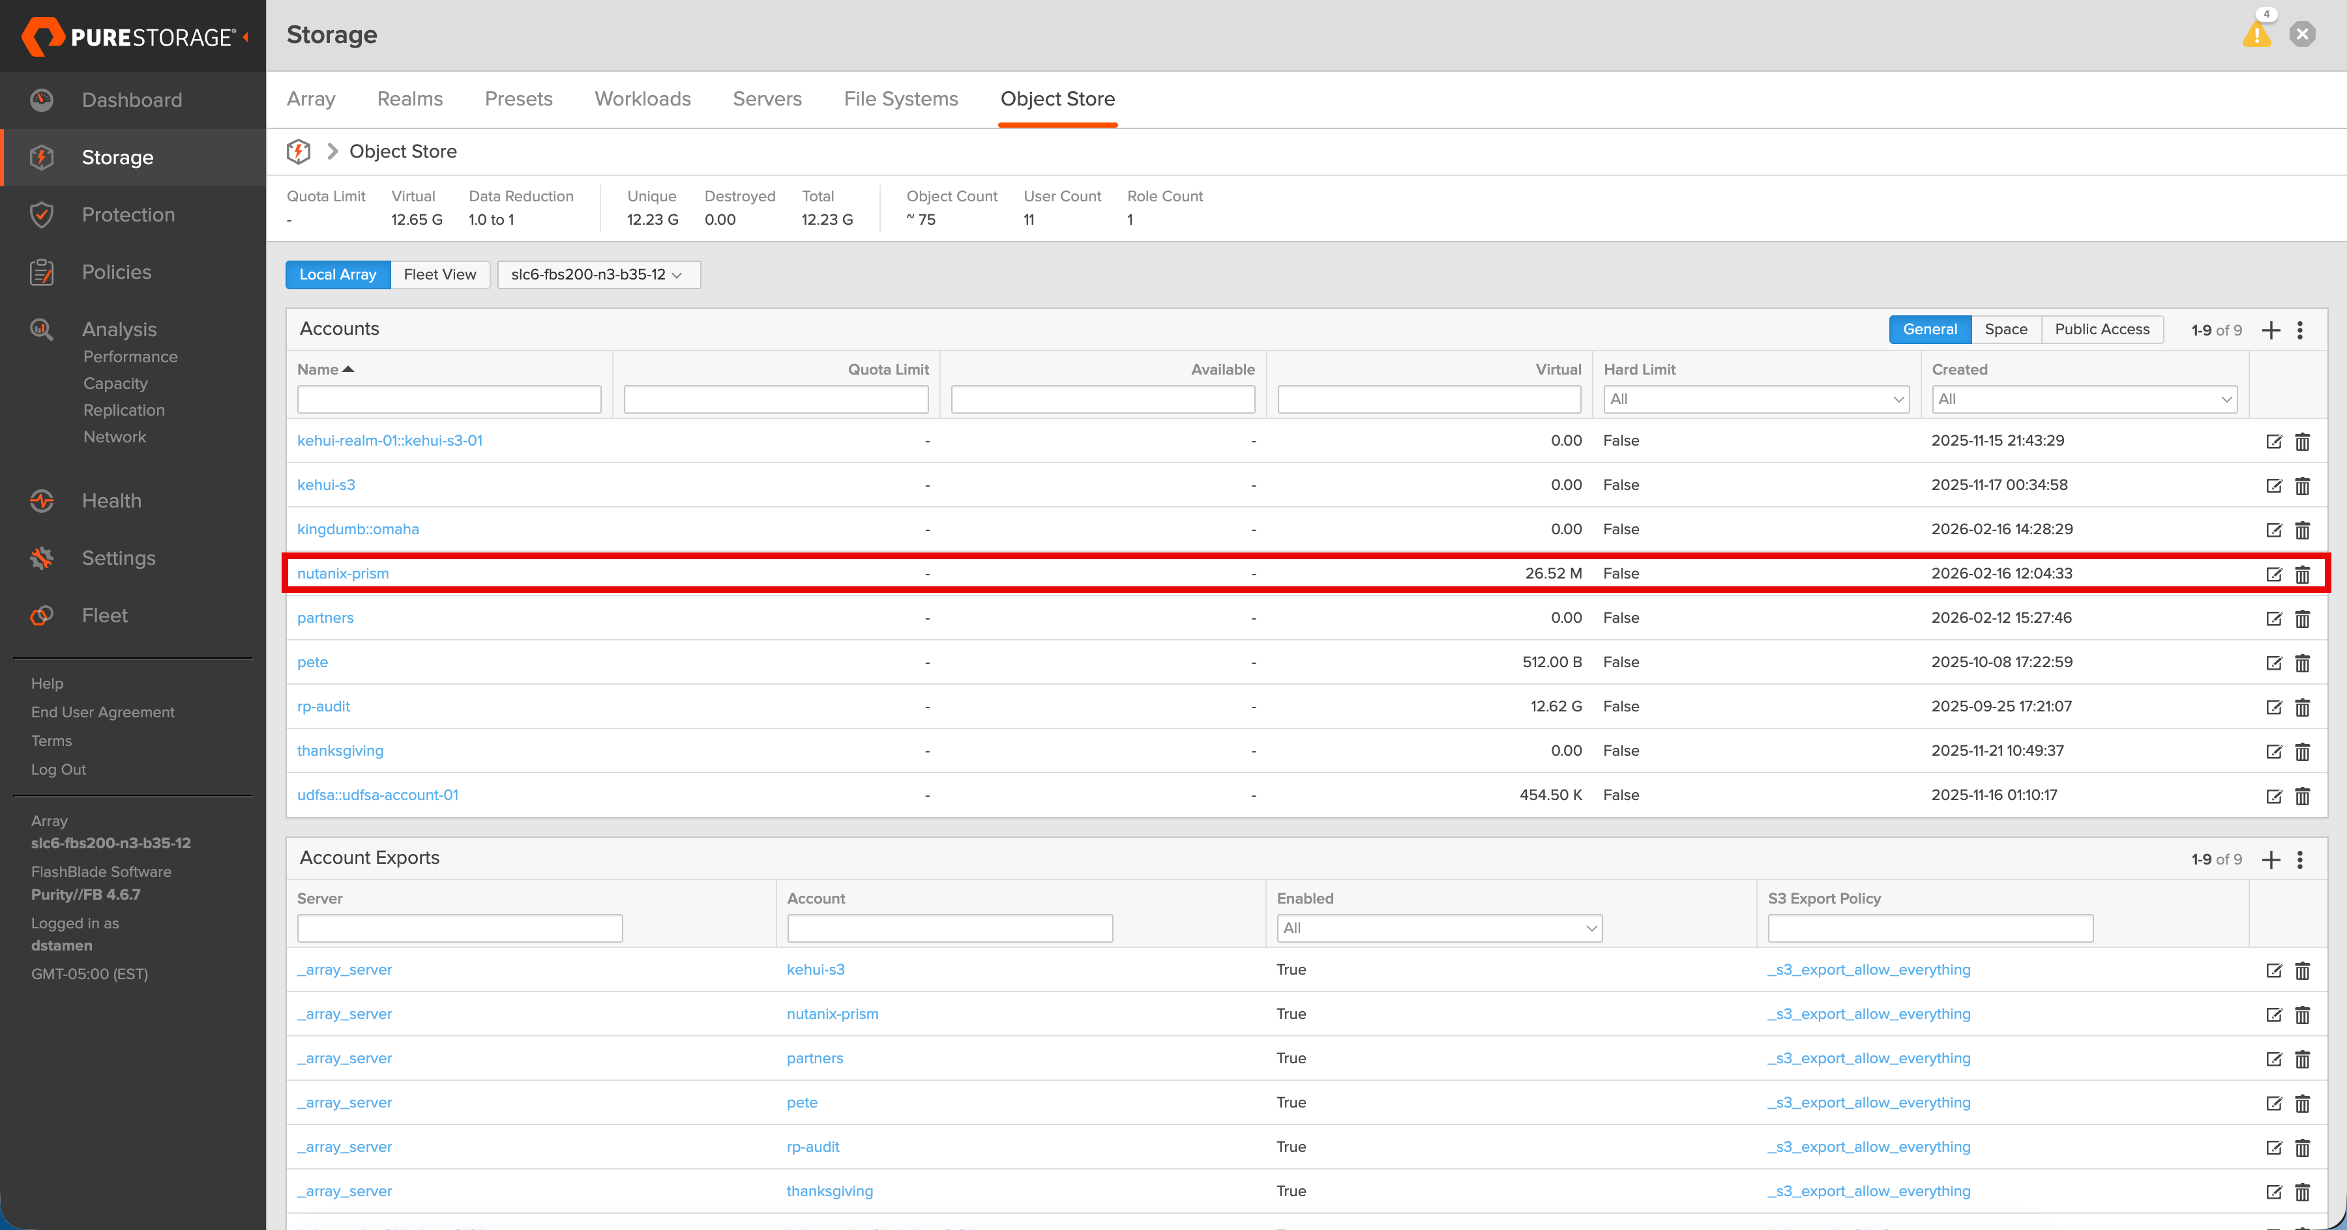Delete the nutanix-prism account via trash icon

coord(2303,575)
